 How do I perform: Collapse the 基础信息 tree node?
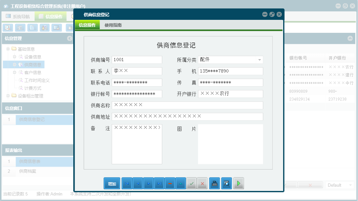[x=8, y=49]
